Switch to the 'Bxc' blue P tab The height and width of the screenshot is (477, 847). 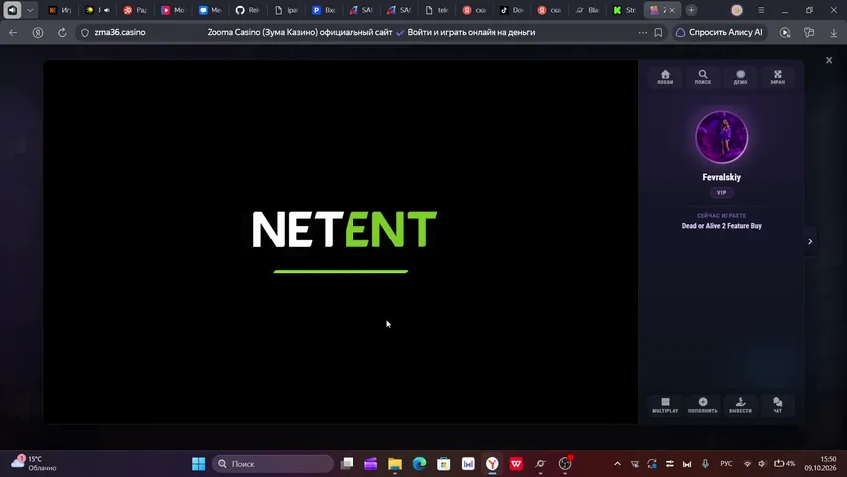(x=323, y=10)
